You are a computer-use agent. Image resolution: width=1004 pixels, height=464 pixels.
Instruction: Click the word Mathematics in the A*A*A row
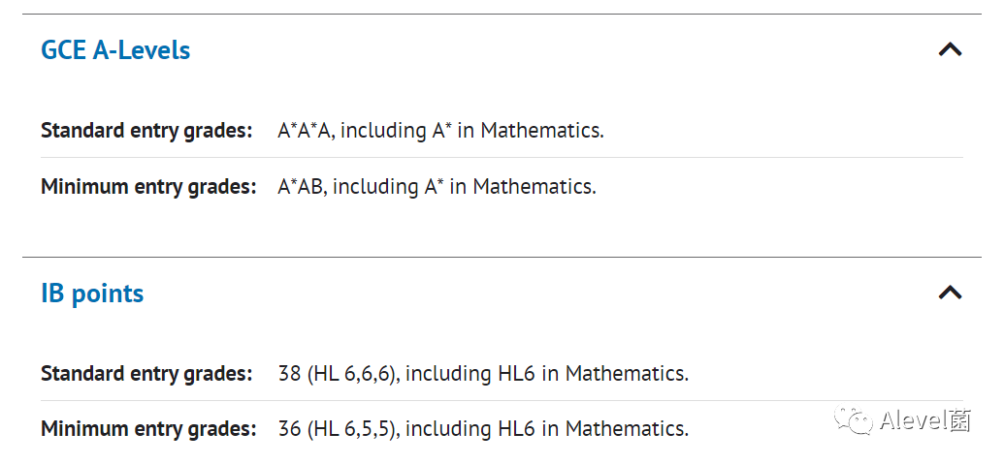click(x=542, y=131)
